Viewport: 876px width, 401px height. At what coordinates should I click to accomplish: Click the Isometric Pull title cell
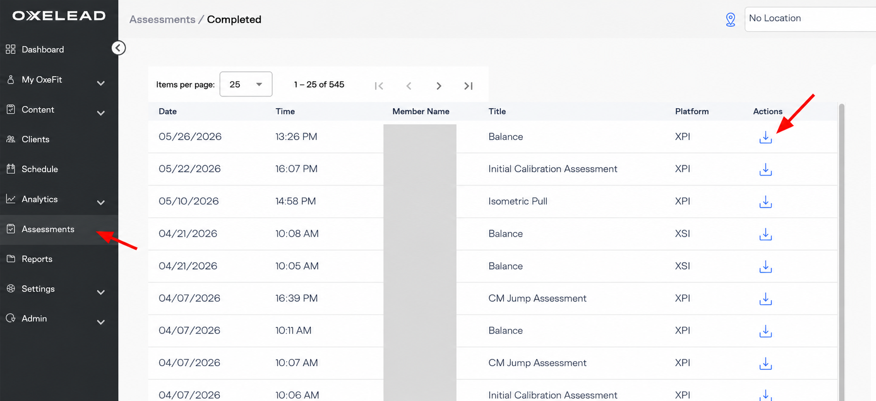[517, 201]
